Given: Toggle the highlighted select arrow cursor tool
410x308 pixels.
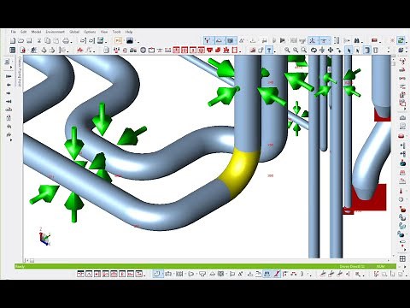Looking at the screenshot, I should 348,50.
